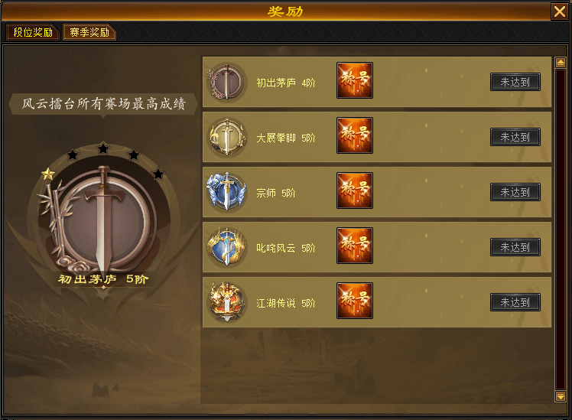The image size is (572, 420).
Task: Click the scrollbar up arrow
Action: tap(561, 63)
